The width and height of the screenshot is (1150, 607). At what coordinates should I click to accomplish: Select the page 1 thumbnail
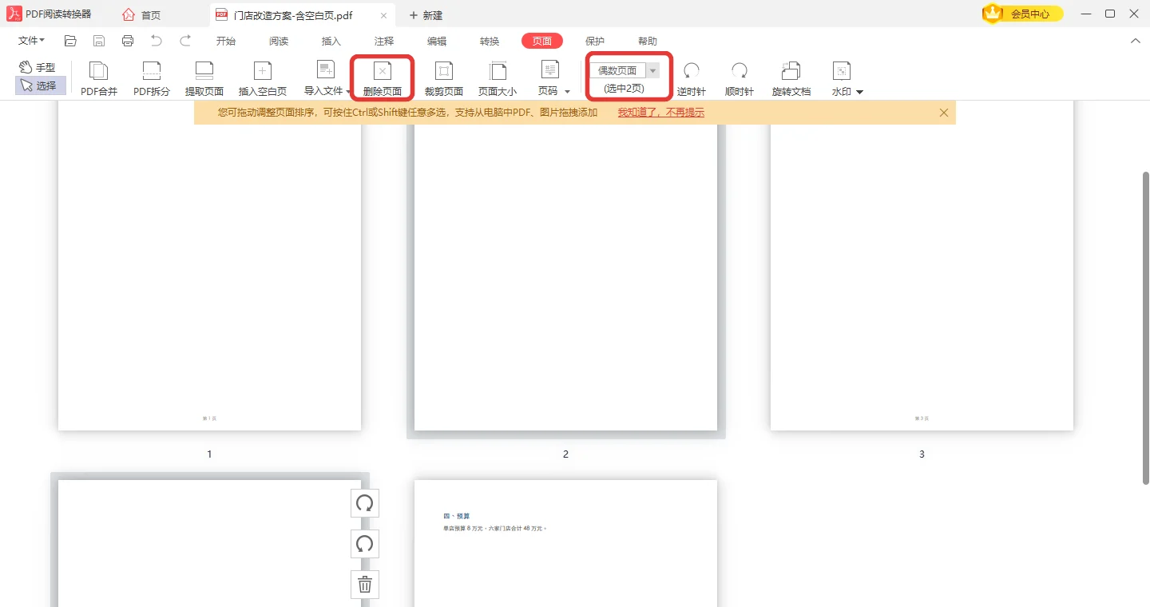click(209, 265)
